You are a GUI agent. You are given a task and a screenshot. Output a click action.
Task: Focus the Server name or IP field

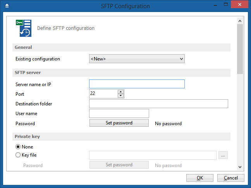pos(137,84)
